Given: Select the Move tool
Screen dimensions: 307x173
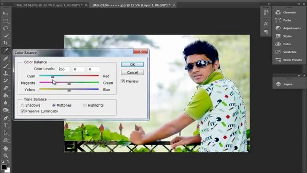Looking at the screenshot, I should (6, 13).
